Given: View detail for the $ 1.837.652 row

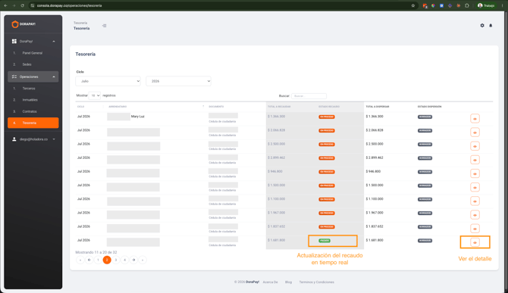Looking at the screenshot, I should 475,229.
